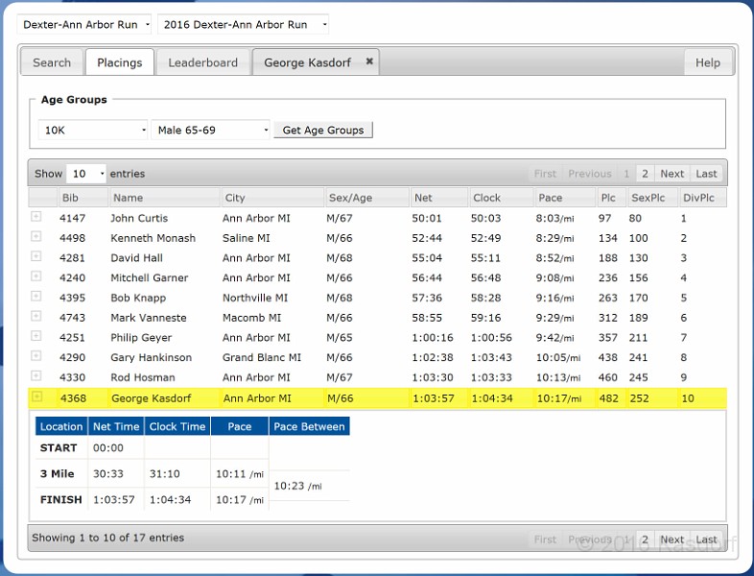The height and width of the screenshot is (576, 754).
Task: Switch to the Search tab
Action: coord(52,62)
